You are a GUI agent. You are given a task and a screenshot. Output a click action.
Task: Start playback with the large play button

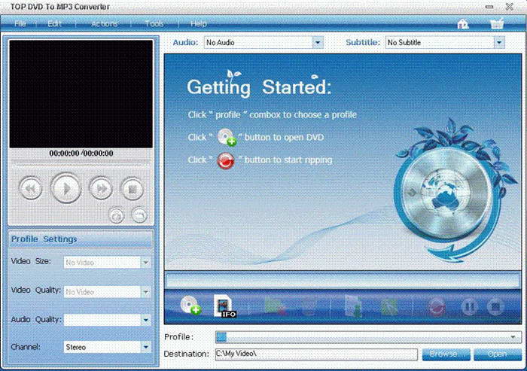coord(66,189)
